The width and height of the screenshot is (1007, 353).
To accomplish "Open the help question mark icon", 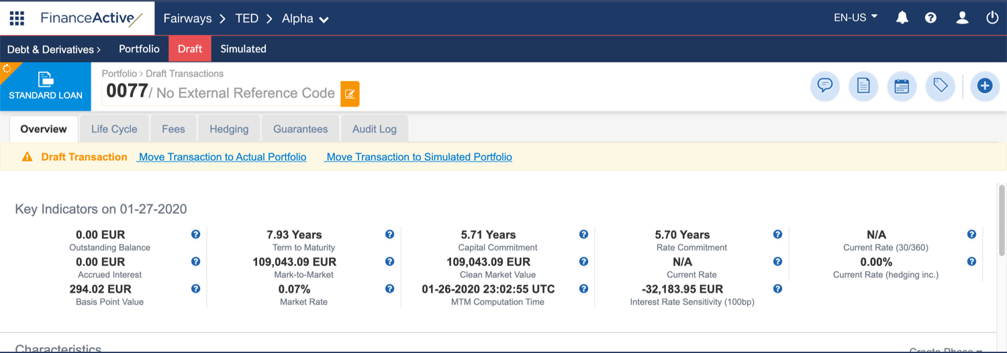I will (930, 18).
